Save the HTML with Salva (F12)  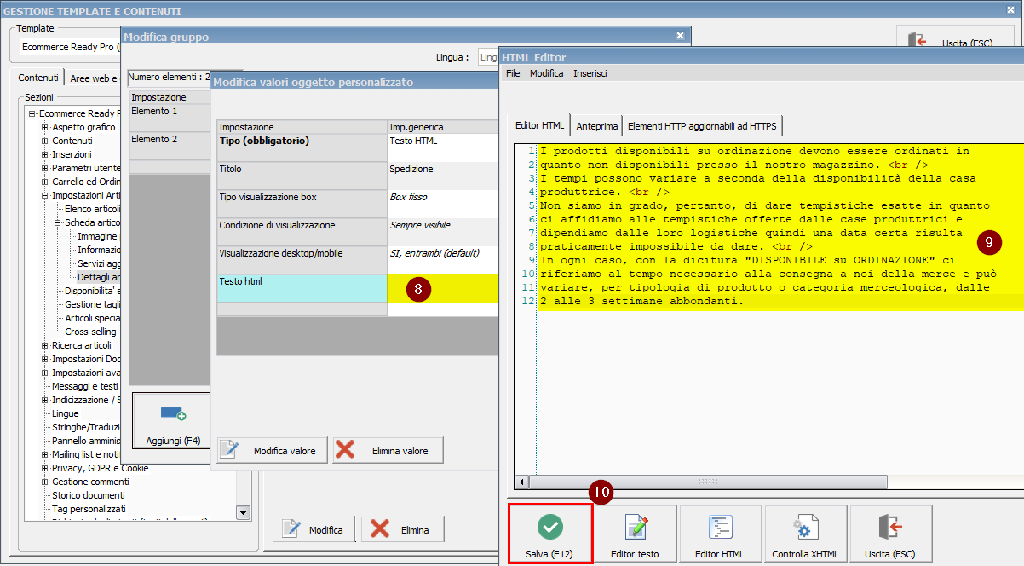[550, 534]
